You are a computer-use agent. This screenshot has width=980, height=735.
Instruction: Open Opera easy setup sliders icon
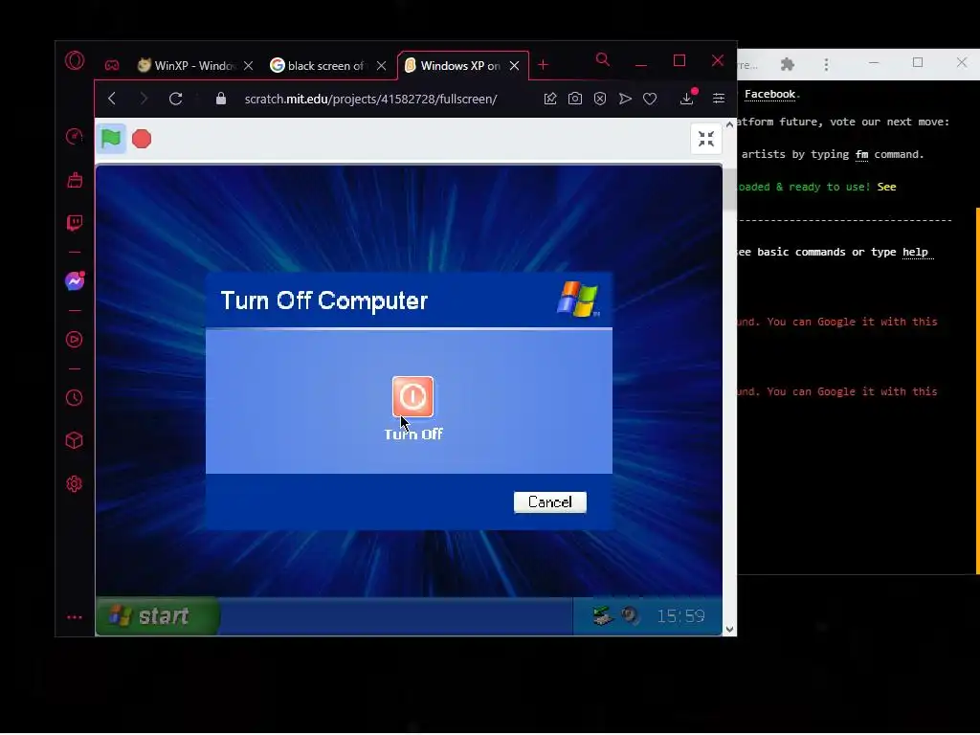pyautogui.click(x=719, y=99)
